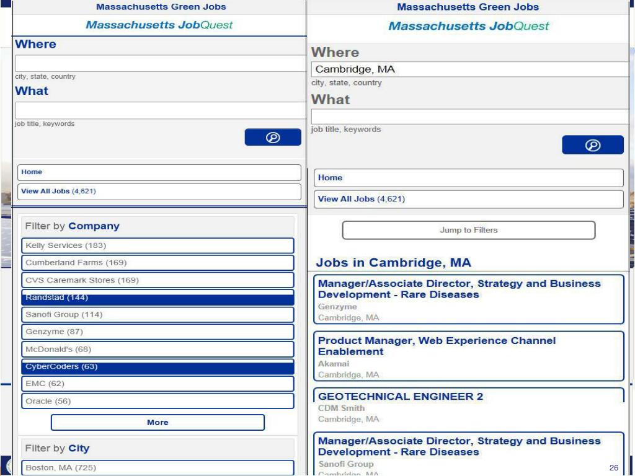Screen dimensions: 635x476
Task: Focus the empty Where field in left panel
Action: pos(160,64)
